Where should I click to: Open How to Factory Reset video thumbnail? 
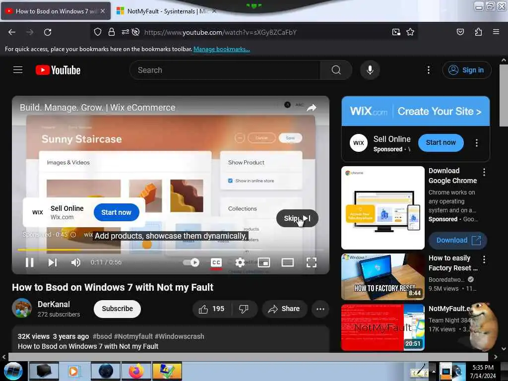[x=383, y=277]
